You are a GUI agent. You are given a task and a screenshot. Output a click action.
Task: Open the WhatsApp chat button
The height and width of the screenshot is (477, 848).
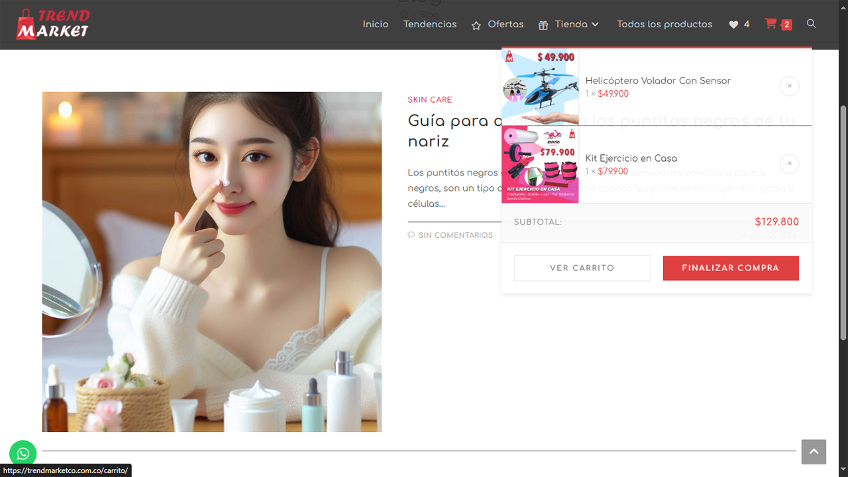point(23,454)
